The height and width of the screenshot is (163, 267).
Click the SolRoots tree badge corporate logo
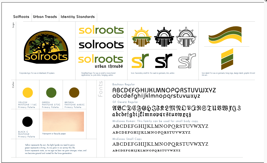pos(46,47)
